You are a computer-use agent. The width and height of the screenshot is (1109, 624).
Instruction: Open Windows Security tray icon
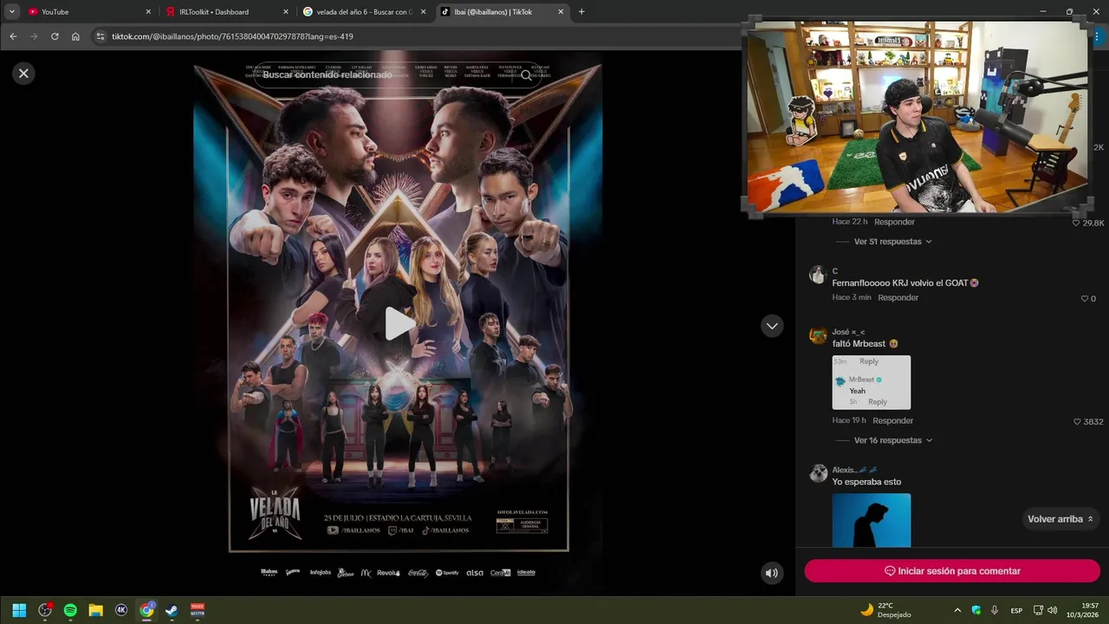coord(976,610)
